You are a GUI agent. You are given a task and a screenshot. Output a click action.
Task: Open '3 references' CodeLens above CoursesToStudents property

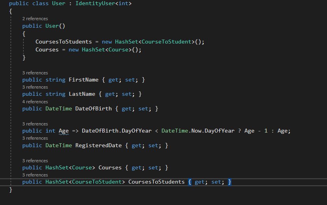tap(35, 175)
